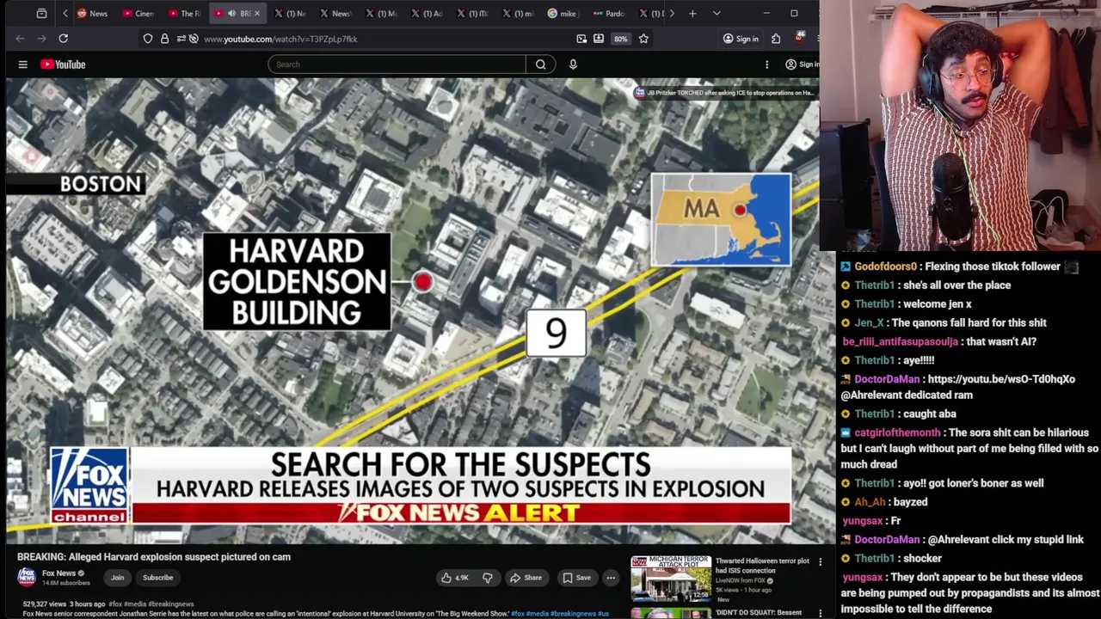
Task: Share the video
Action: click(526, 578)
